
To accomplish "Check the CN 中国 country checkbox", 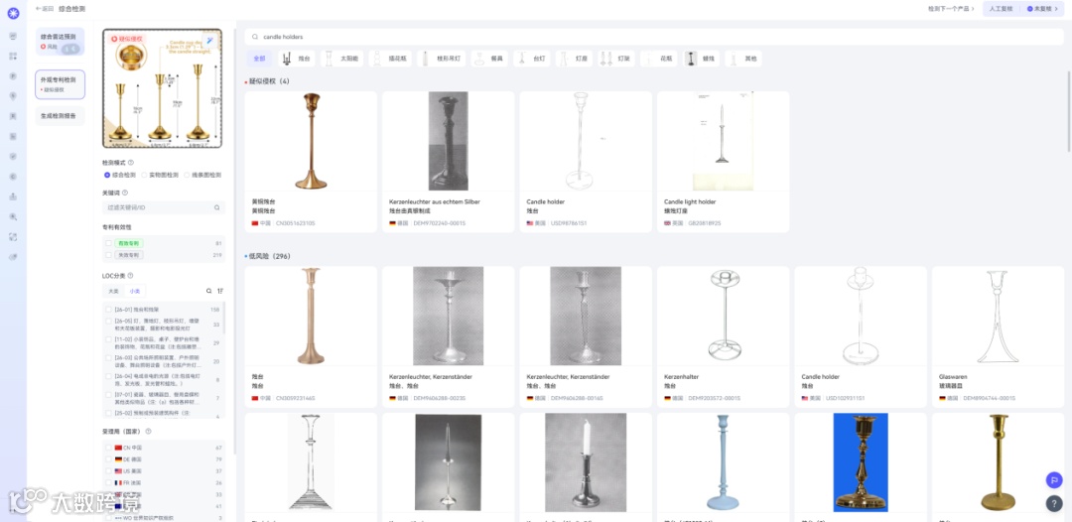I will tap(109, 448).
